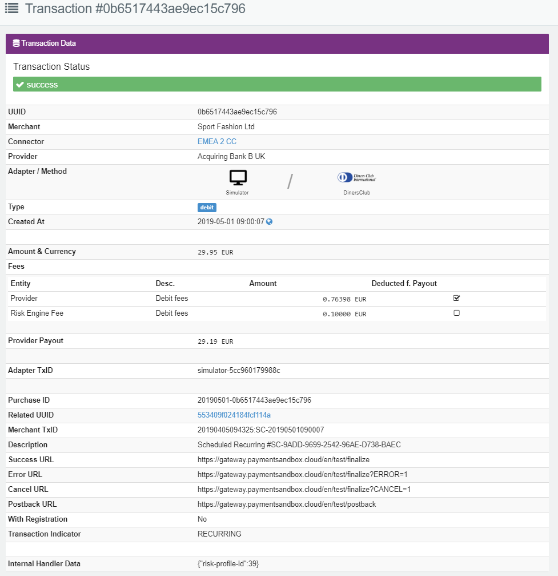The height and width of the screenshot is (576, 558).
Task: Click the Merchant TxID value
Action: pyautogui.click(x=261, y=430)
